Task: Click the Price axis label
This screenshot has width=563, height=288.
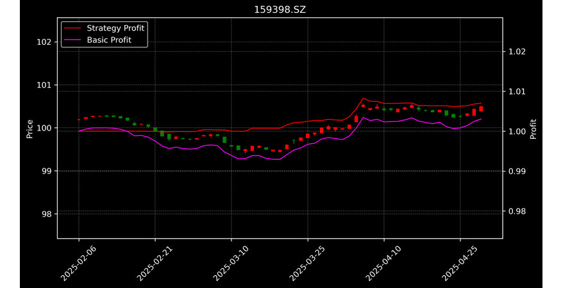Action: coord(29,129)
